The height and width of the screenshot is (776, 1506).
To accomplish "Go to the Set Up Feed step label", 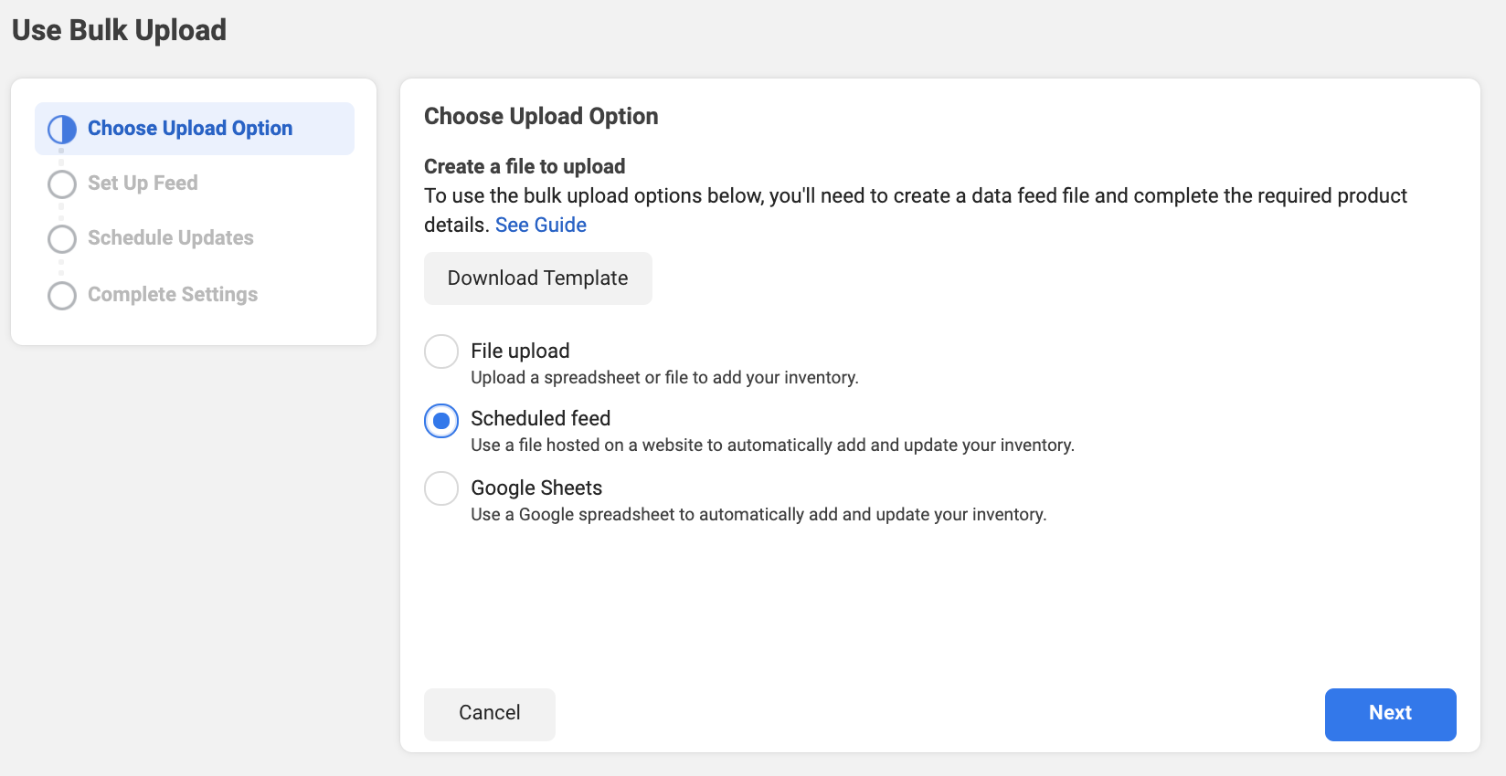I will click(143, 184).
